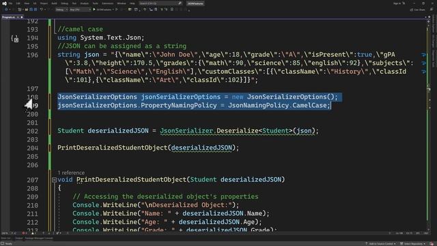Viewport: 437px width, 246px height.
Task: Click the Save toolbar icon
Action: 31,10
